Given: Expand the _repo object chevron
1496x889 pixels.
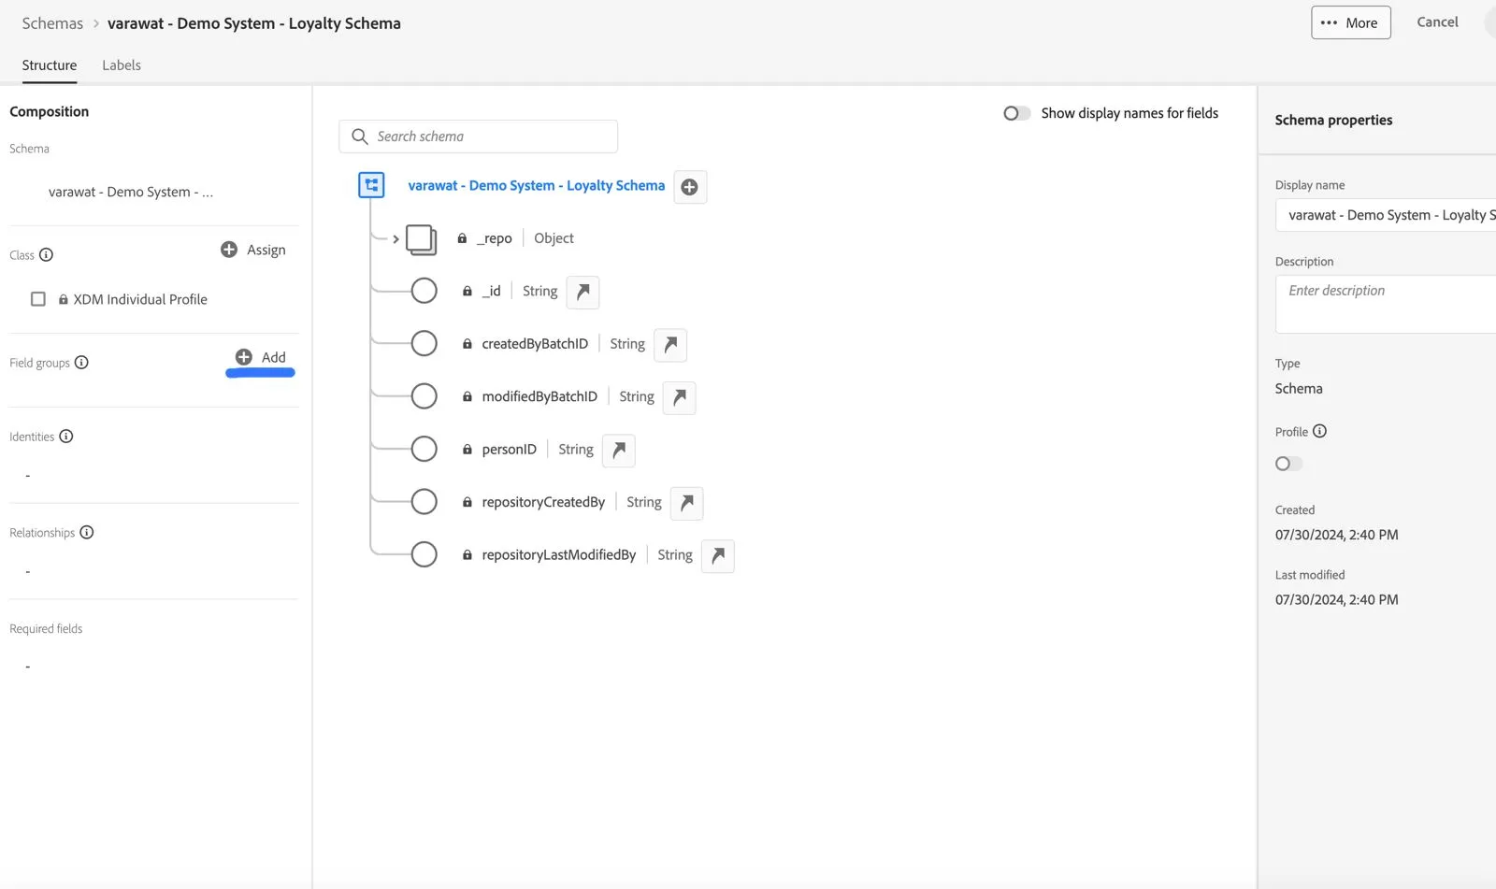Looking at the screenshot, I should tap(396, 239).
